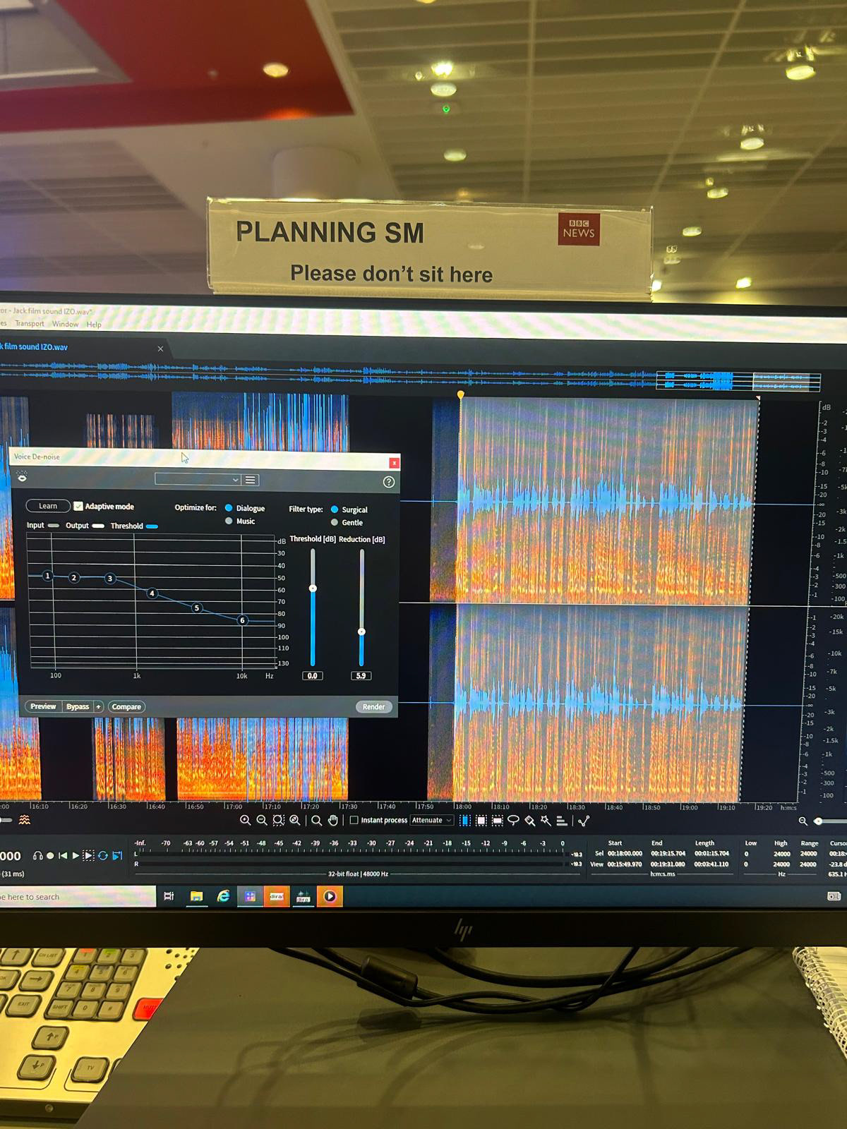The width and height of the screenshot is (847, 1129).
Task: Select the Brush selection tool
Action: [x=530, y=820]
